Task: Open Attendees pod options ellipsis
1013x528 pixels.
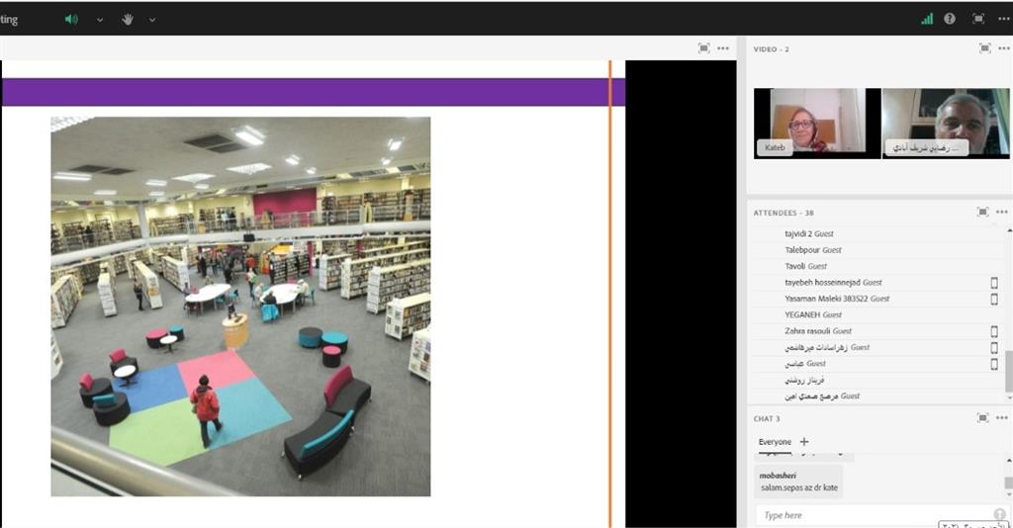Action: coord(1002,212)
